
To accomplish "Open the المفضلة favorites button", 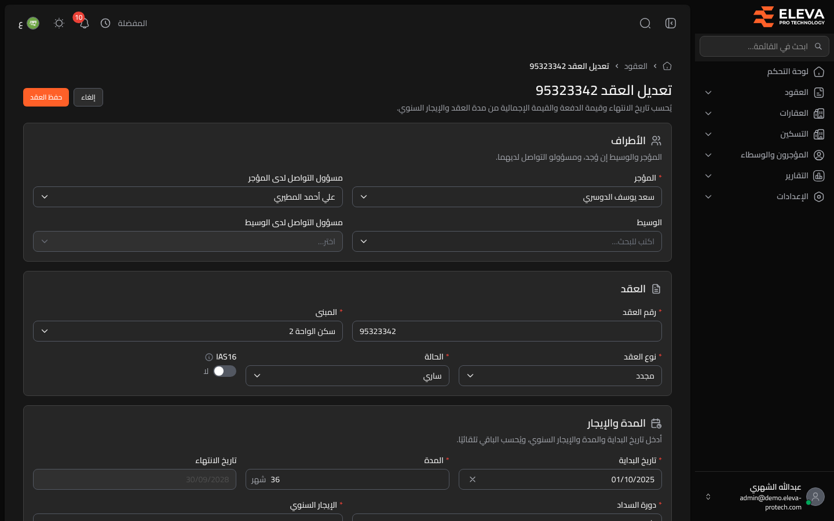I will tap(124, 23).
